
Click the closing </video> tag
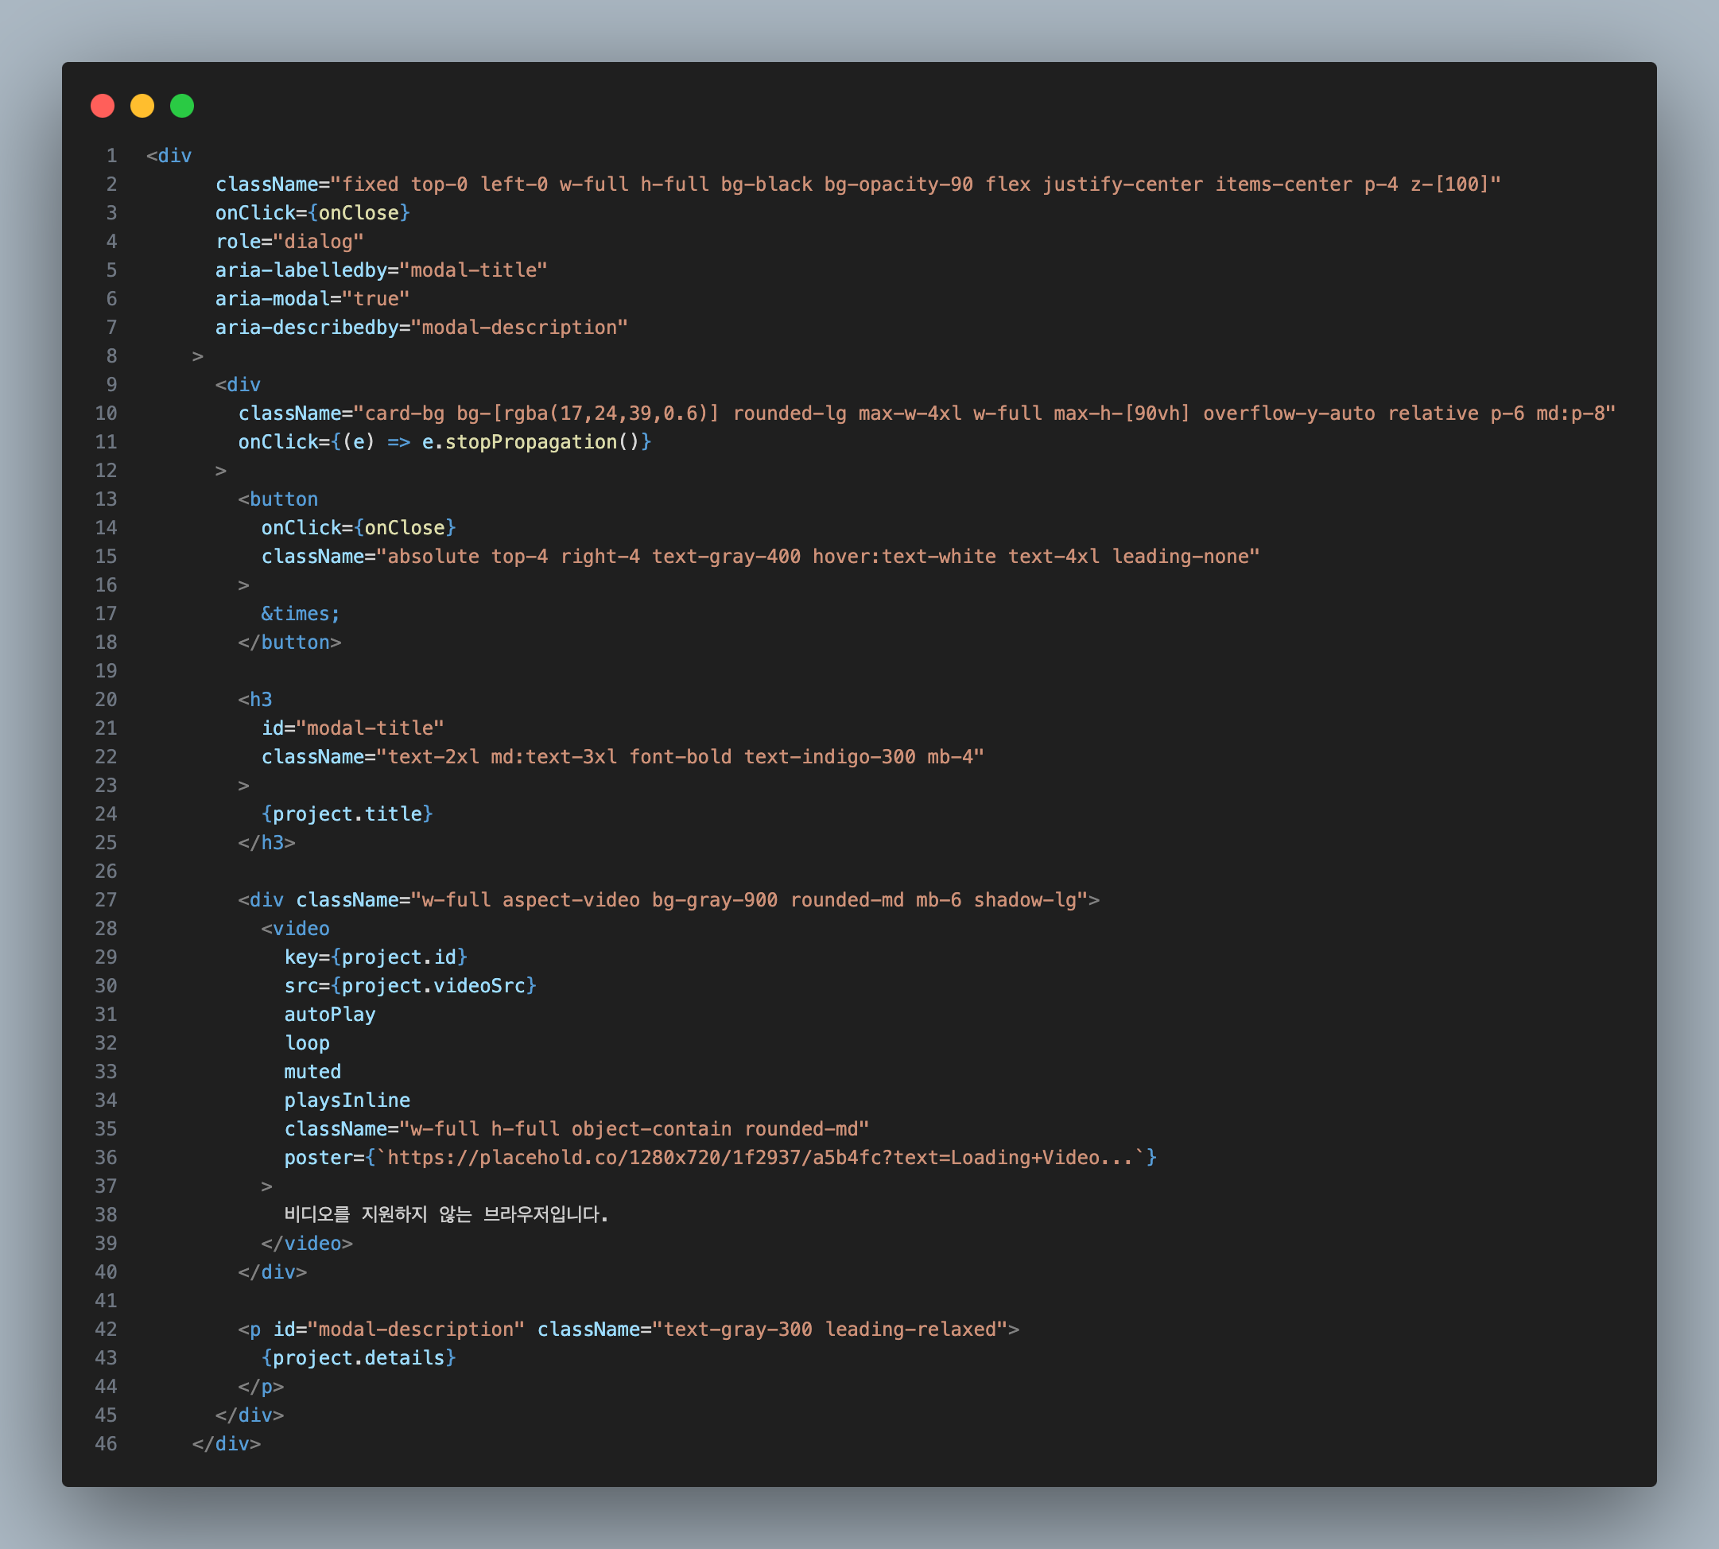[306, 1244]
